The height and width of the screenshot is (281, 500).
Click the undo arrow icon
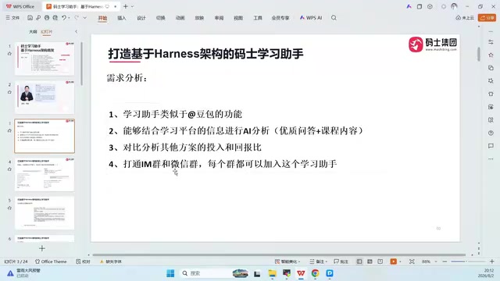[64, 18]
